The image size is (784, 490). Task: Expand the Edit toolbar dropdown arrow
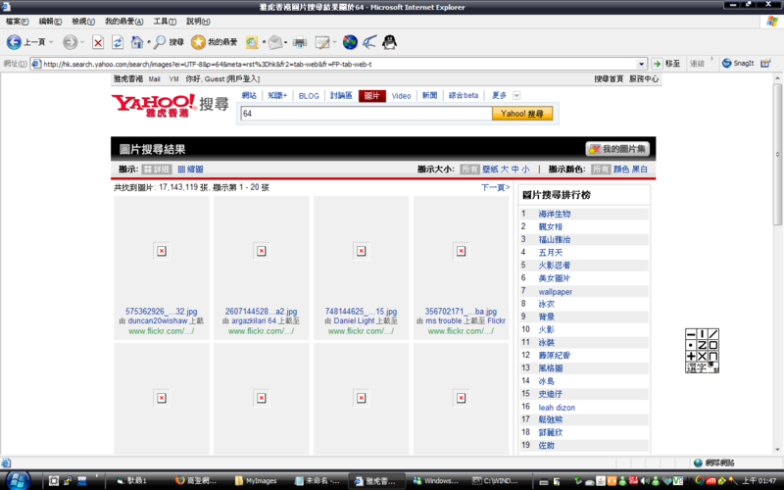pos(334,42)
